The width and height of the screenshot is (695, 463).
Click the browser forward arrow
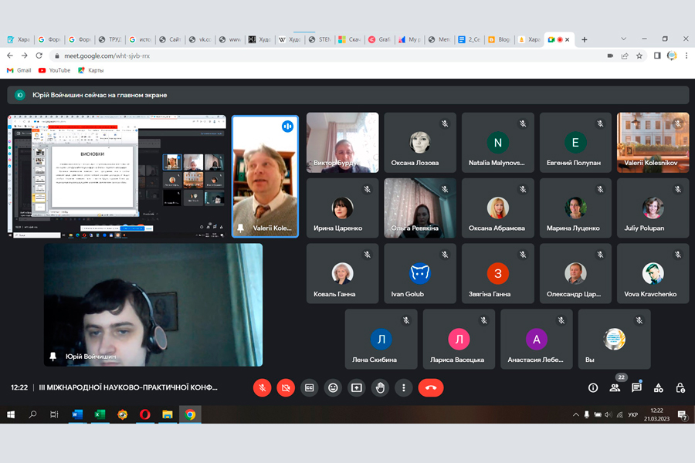point(25,56)
